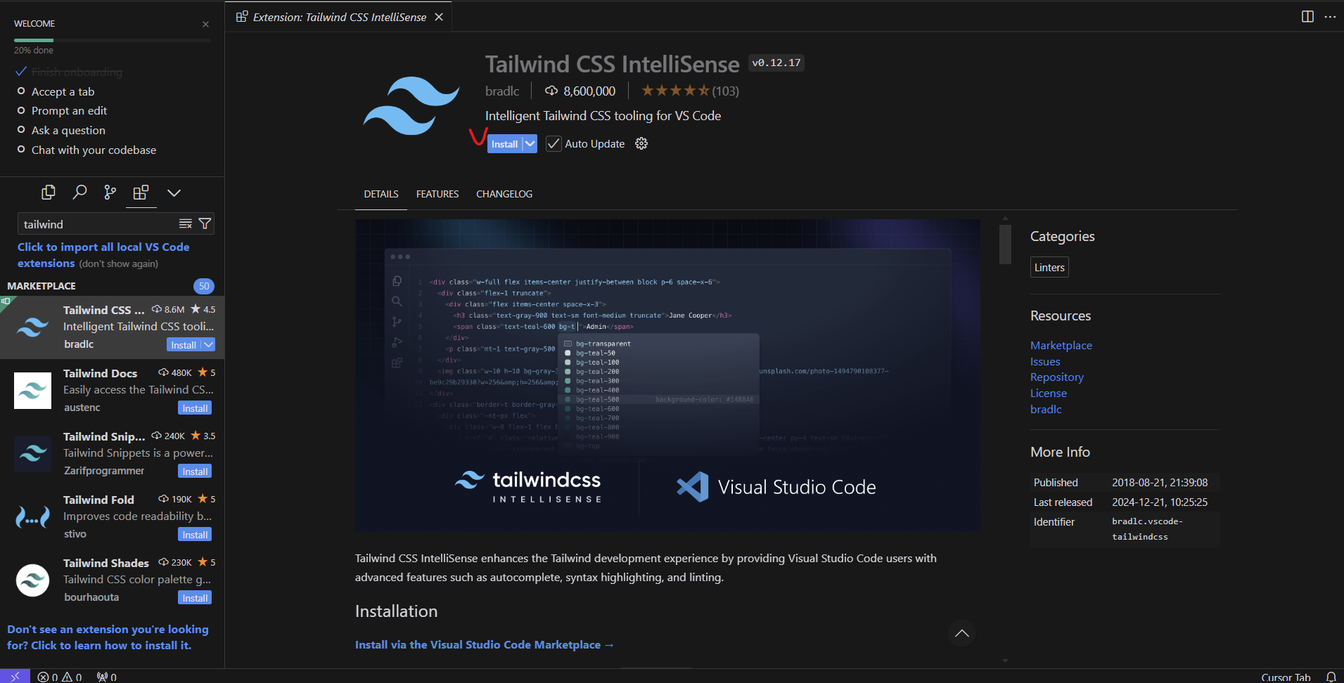
Task: Open editor More Actions ellipsis
Action: pos(1330,16)
